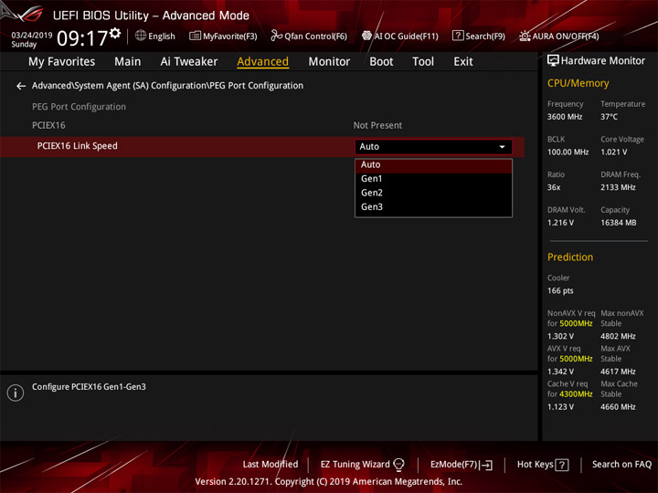
Task: Click the PCIEX16 'Not Present' status
Action: coord(377,125)
